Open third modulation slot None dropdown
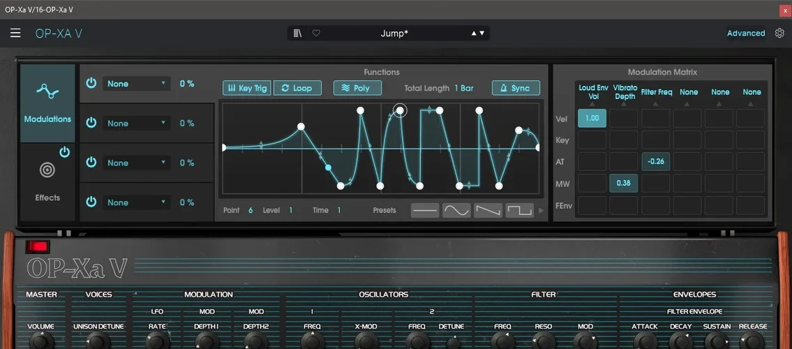792x349 pixels. pos(136,163)
